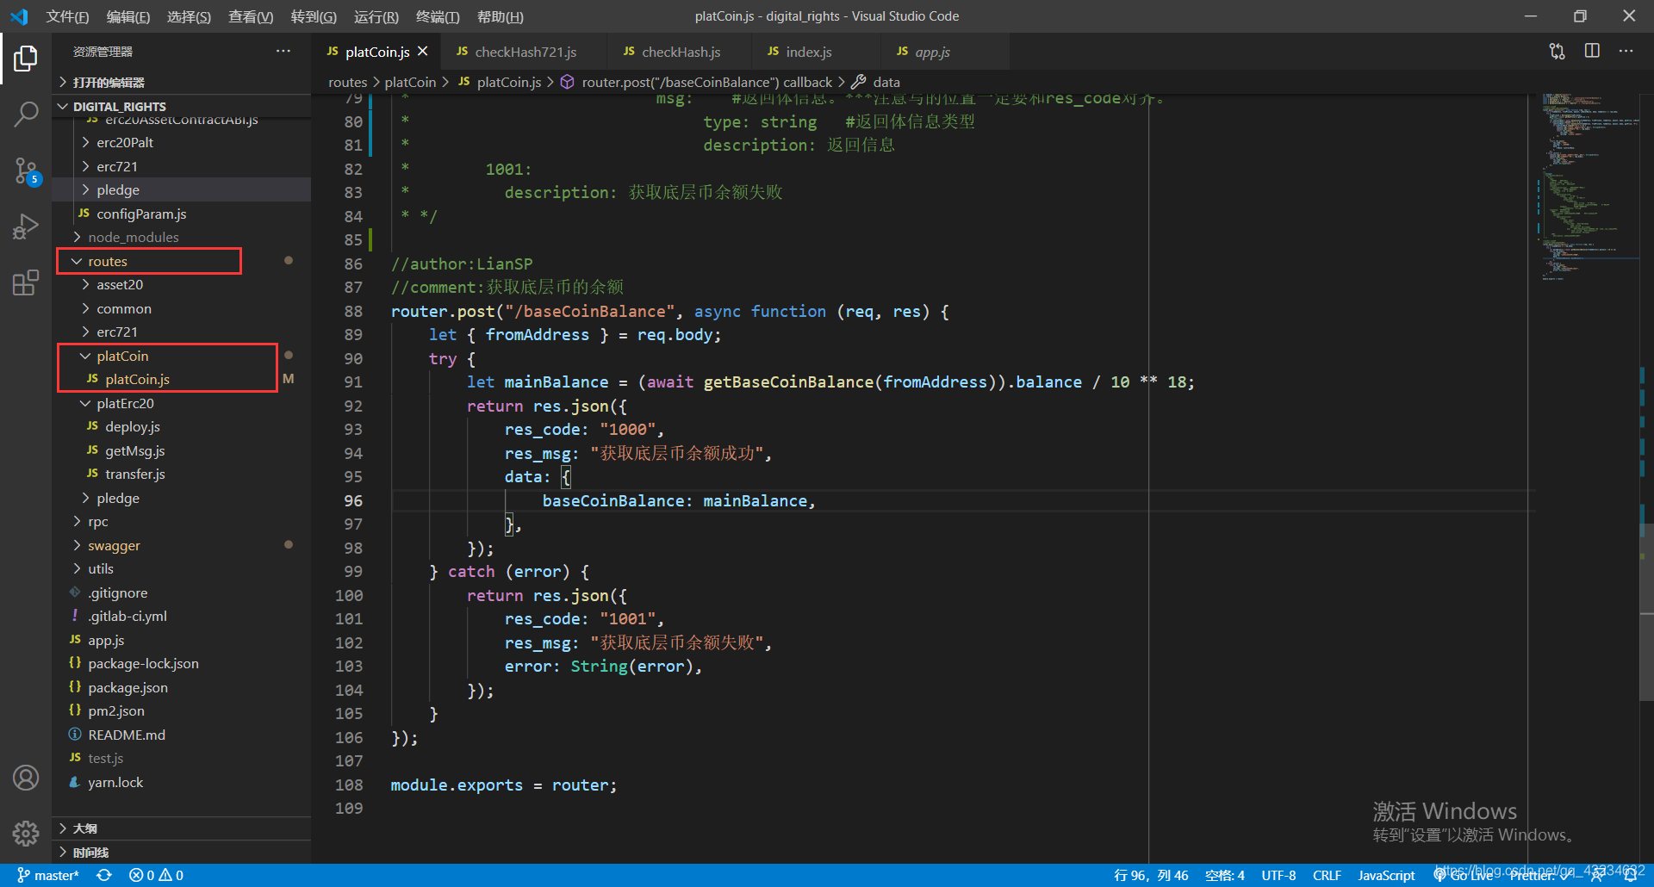Viewport: 1654px width, 887px height.
Task: Close the platCoin.js tab
Action: pos(423,52)
